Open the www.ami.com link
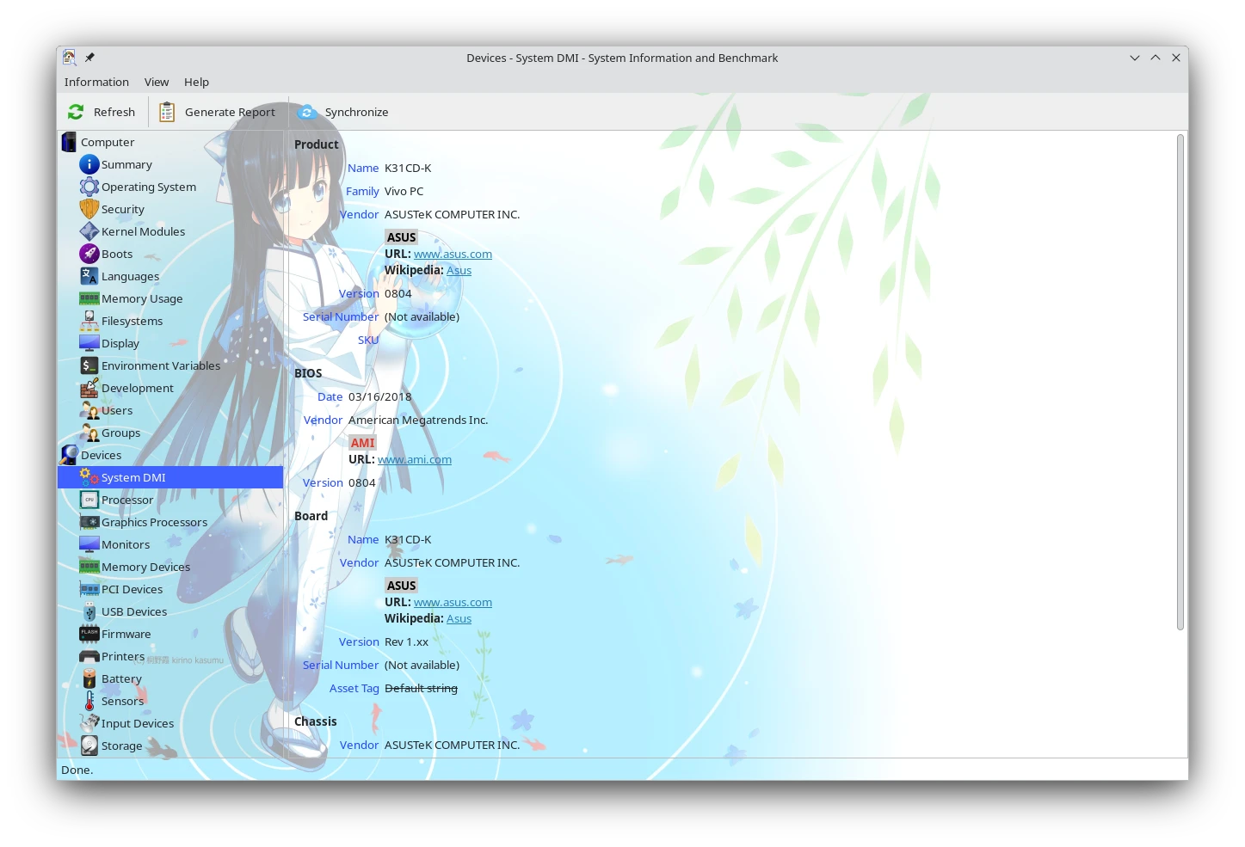This screenshot has height=847, width=1245. [415, 460]
